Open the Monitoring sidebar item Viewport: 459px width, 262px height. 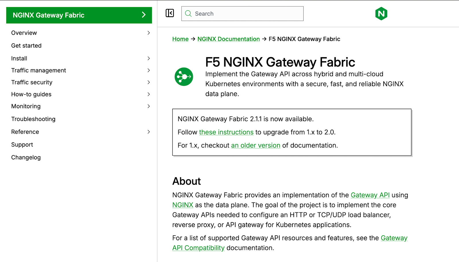point(26,106)
